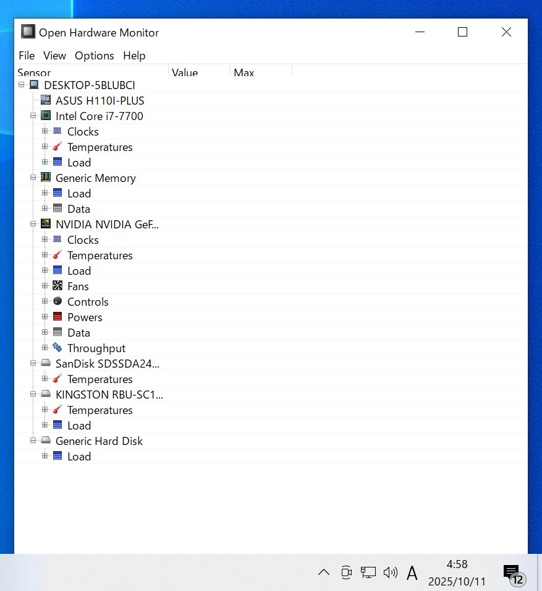The height and width of the screenshot is (591, 542).
Task: Click the computer icon beside DESKTOP-5BLUBCI
Action: [34, 84]
